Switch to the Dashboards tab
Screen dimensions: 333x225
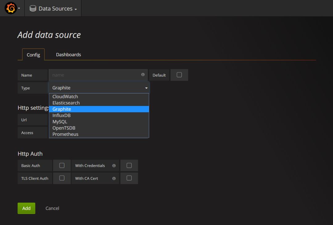click(68, 55)
